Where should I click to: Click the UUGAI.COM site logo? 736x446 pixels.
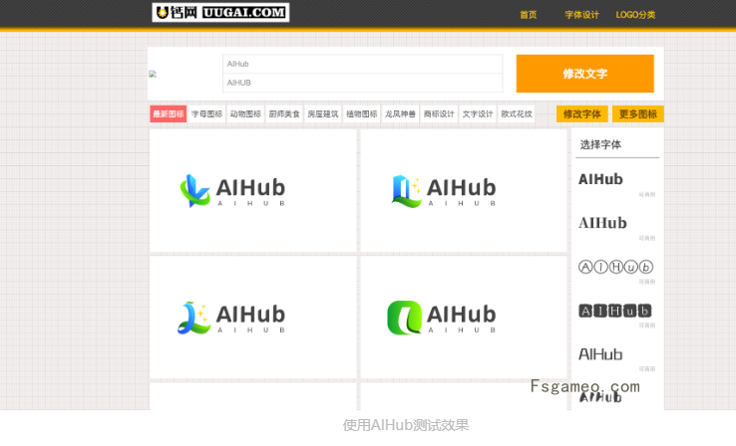pos(220,13)
